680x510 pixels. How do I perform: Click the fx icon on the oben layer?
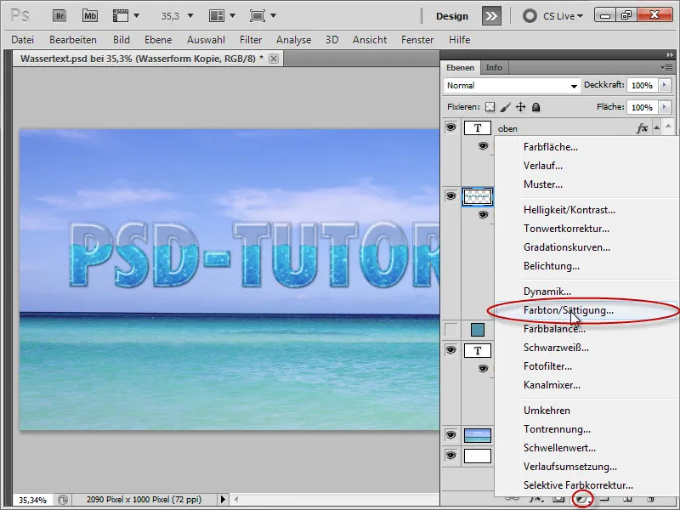(x=643, y=128)
